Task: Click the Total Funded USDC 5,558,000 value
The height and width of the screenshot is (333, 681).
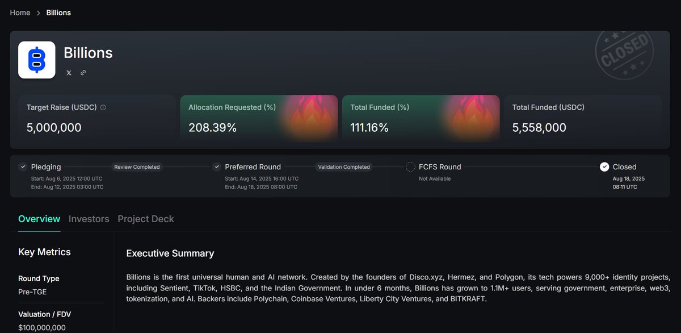Action: [x=539, y=127]
